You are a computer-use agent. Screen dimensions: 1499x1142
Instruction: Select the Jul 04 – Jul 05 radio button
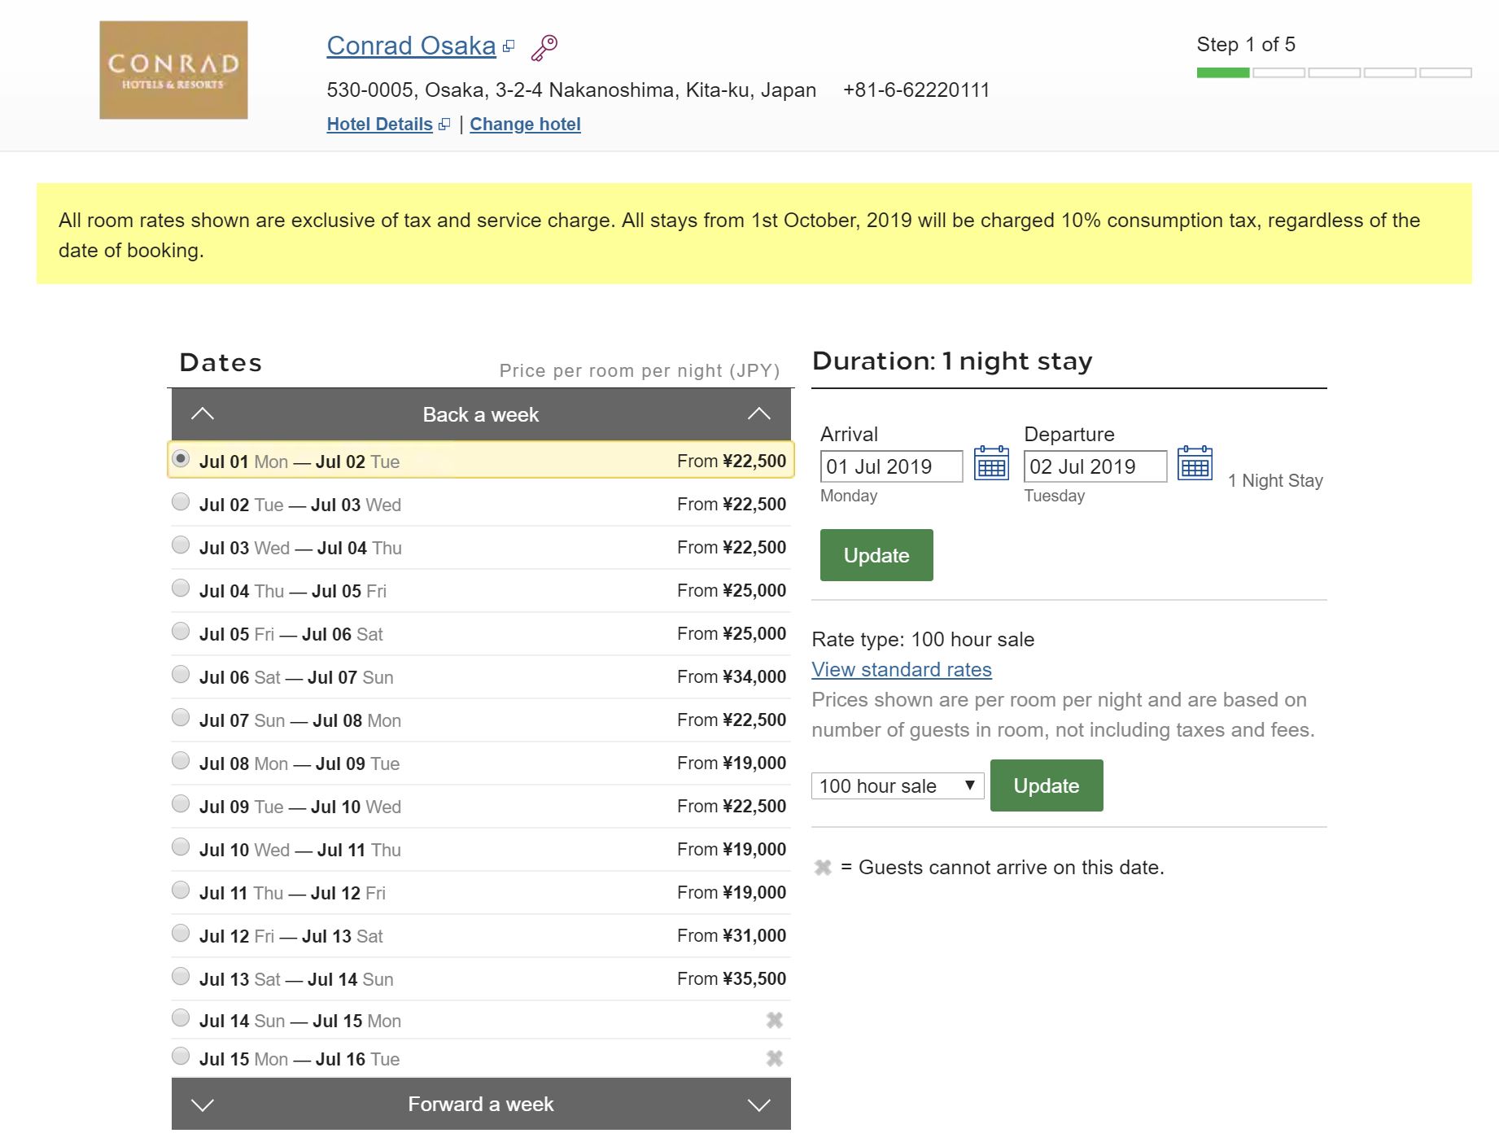pyautogui.click(x=181, y=588)
